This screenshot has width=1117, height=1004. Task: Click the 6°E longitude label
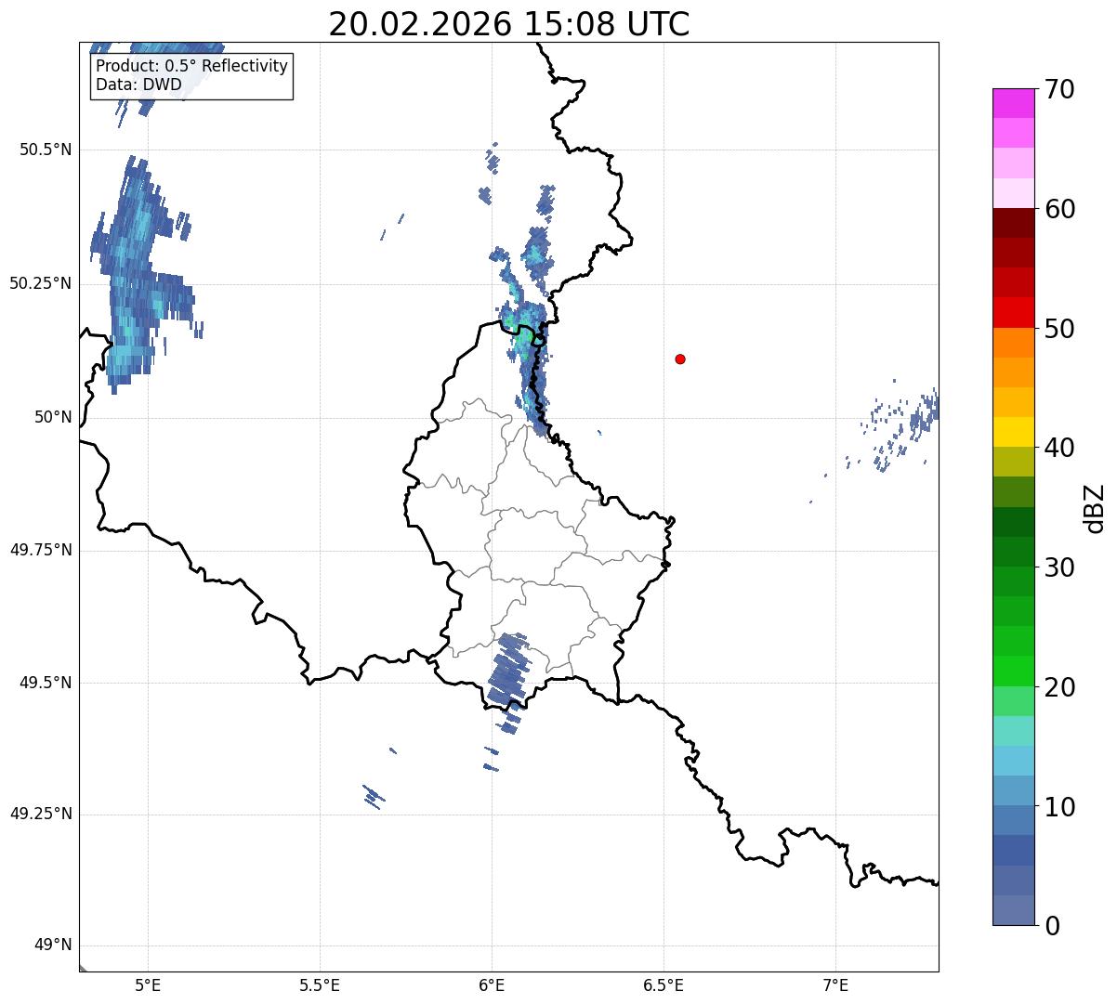pos(492,984)
